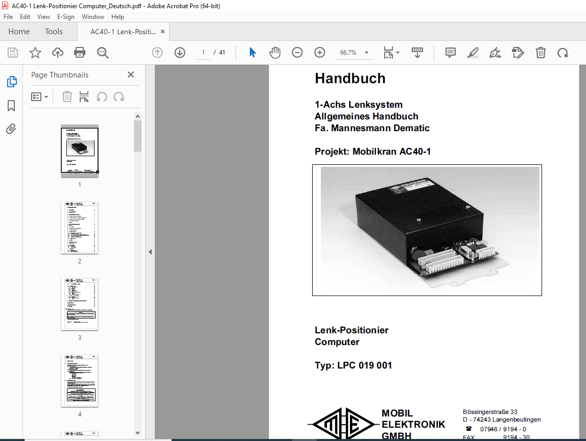Rotate thumbnail counterclockwise
586x441 pixels.
(x=102, y=97)
